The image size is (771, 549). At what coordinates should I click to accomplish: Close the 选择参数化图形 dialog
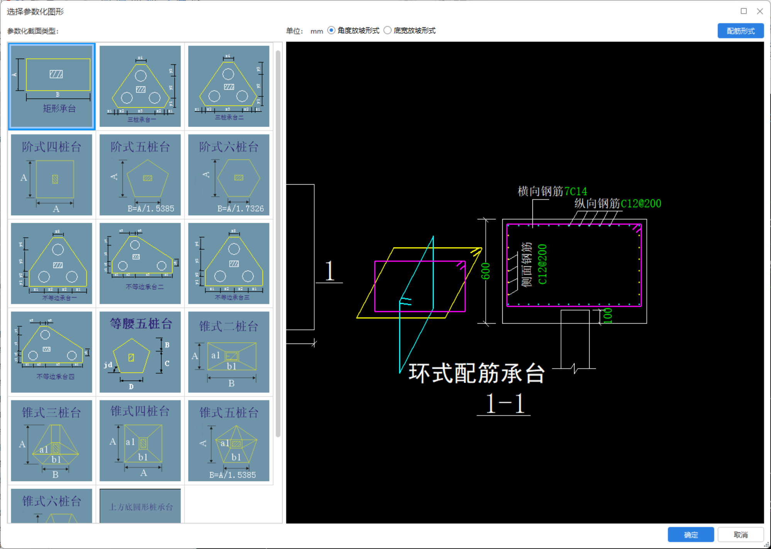[760, 11]
